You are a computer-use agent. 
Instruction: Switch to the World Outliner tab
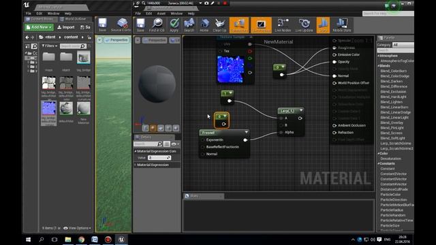(74, 19)
